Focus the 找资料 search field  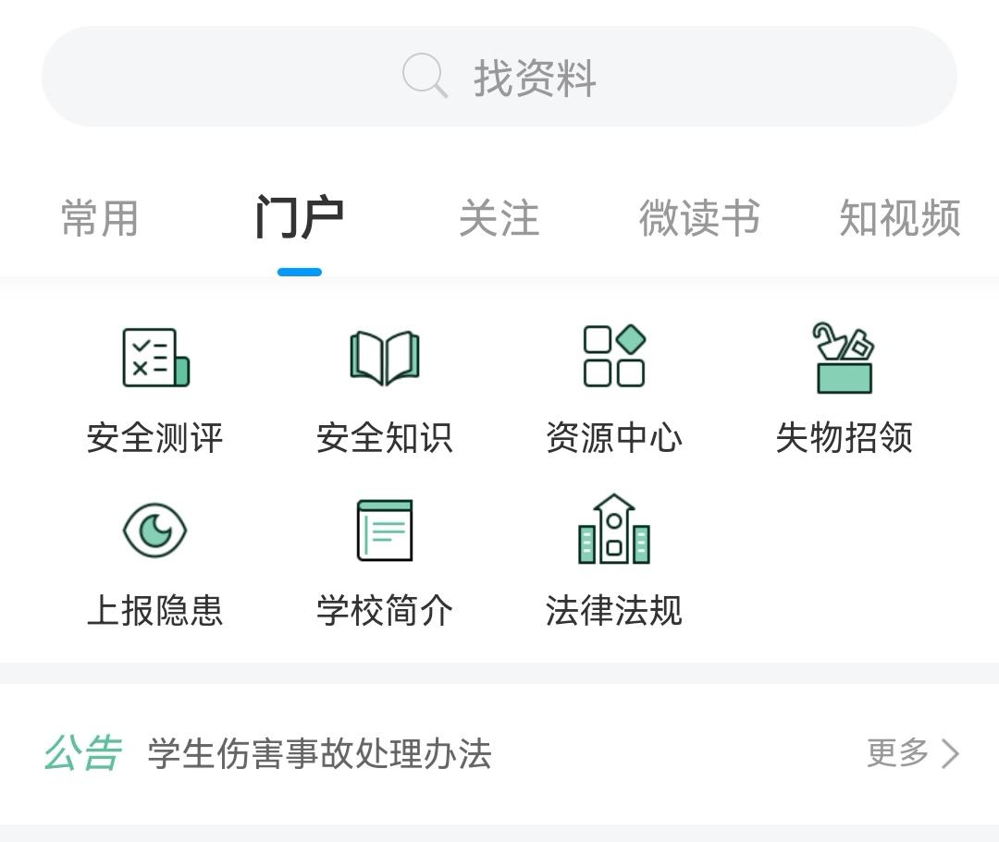click(535, 78)
